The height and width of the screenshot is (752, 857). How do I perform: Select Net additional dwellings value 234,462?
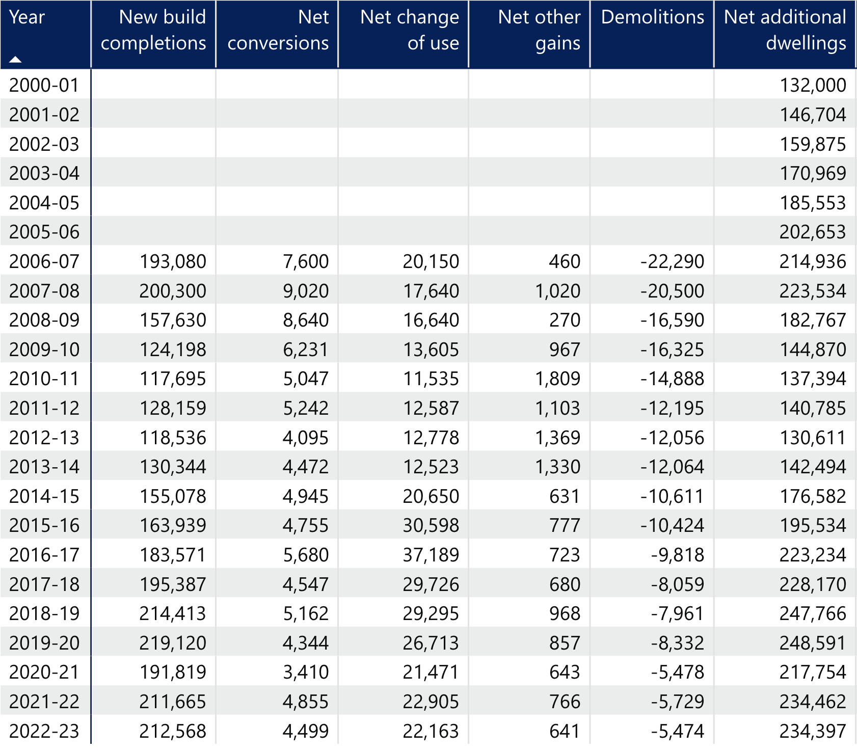813,702
